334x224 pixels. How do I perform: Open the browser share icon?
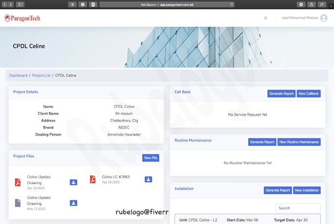pyautogui.click(x=311, y=4)
